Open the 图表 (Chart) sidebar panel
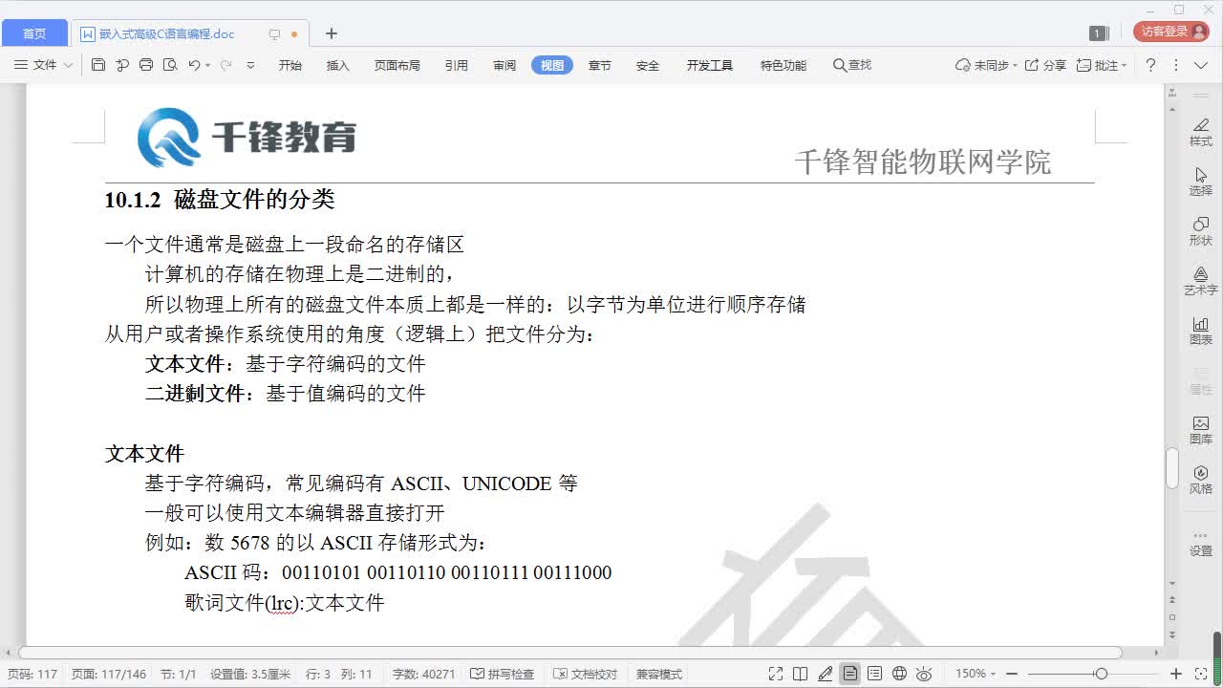 [x=1201, y=331]
